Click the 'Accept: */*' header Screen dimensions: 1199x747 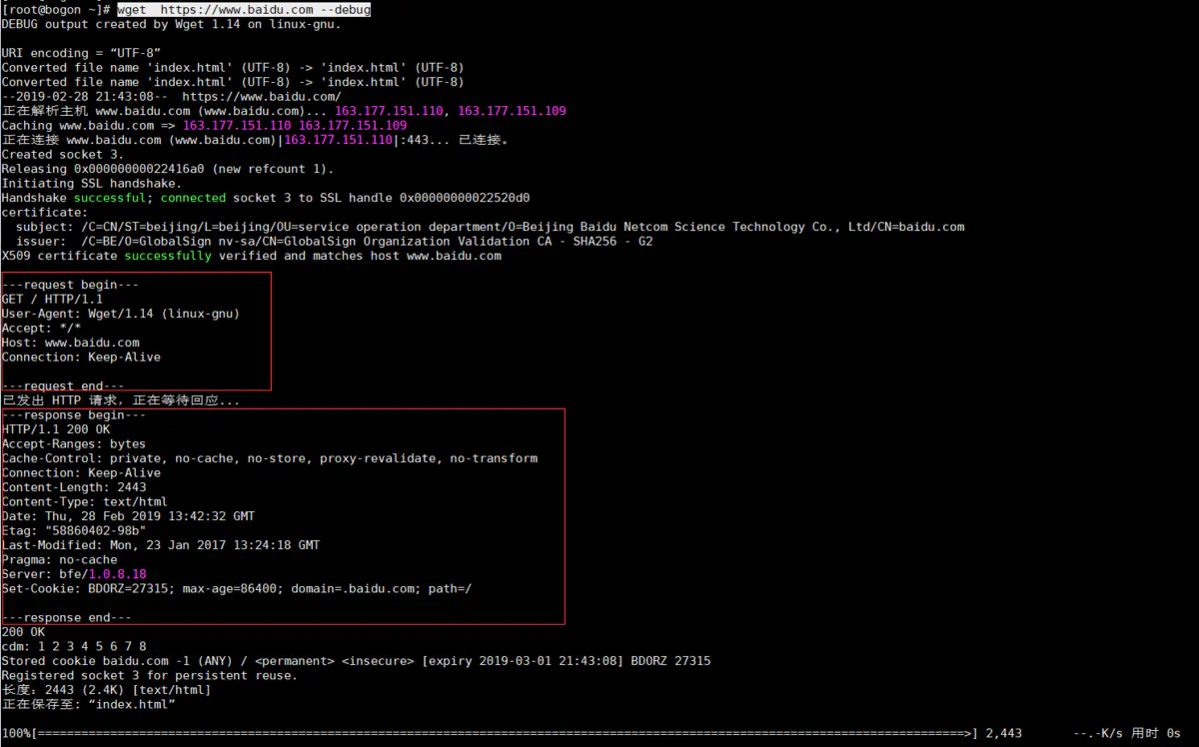click(42, 329)
